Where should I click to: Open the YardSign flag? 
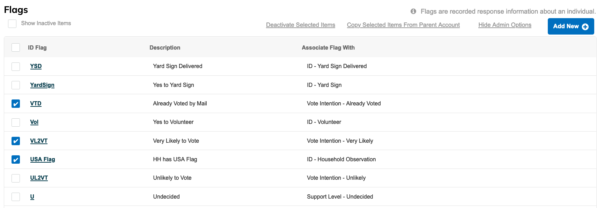tap(42, 85)
